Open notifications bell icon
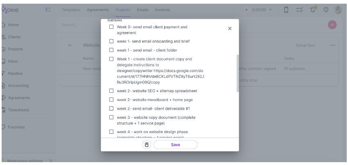Image resolution: width=348 pixels, height=165 pixels. pyautogui.click(x=313, y=9)
